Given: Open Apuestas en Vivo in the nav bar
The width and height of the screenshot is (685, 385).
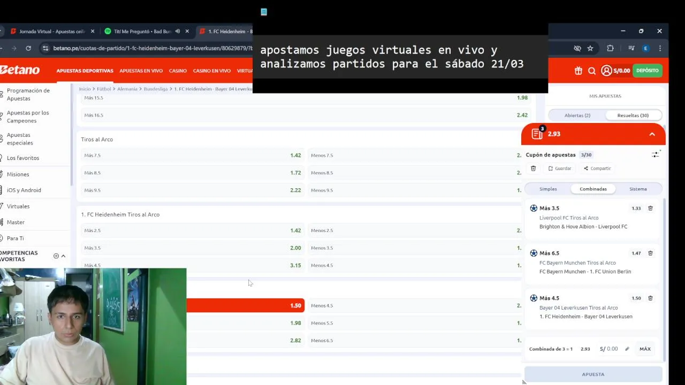Looking at the screenshot, I should point(141,71).
